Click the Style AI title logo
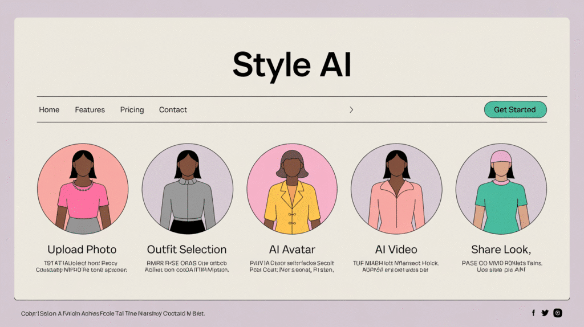The height and width of the screenshot is (327, 584). (291, 64)
